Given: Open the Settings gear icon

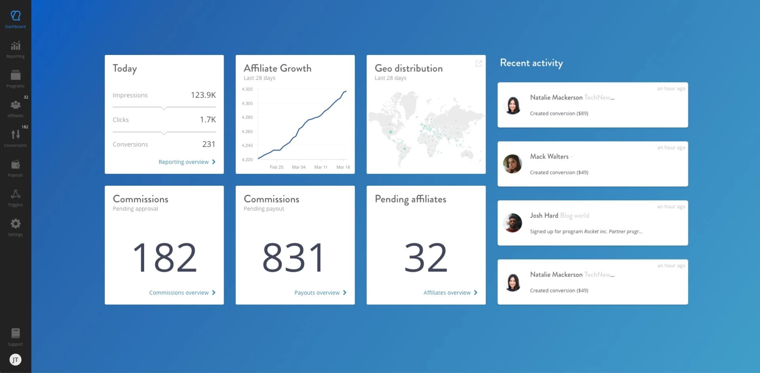Looking at the screenshot, I should [x=15, y=224].
